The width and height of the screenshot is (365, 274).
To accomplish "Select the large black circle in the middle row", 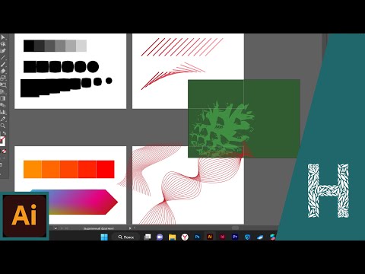I will tap(93, 67).
